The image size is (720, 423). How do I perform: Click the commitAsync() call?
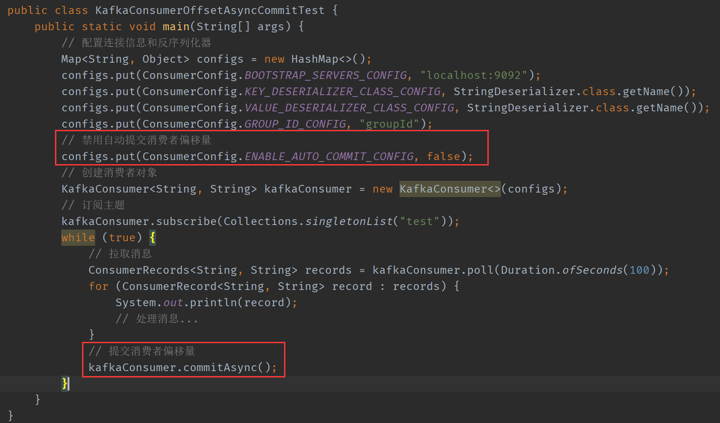pos(226,368)
